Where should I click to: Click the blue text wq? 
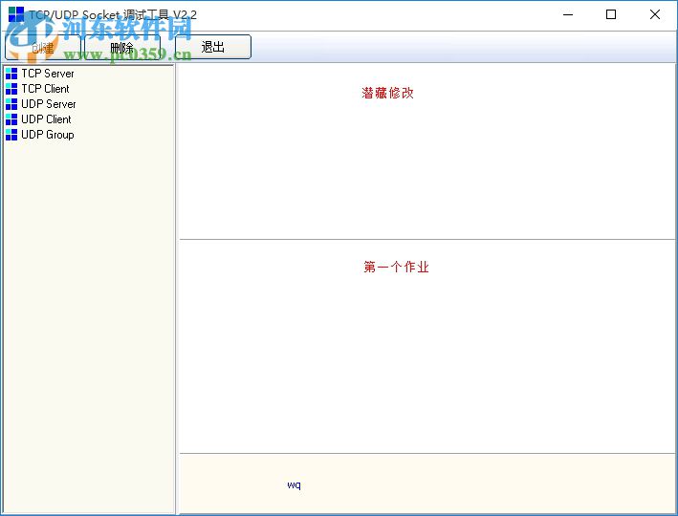pyautogui.click(x=294, y=484)
